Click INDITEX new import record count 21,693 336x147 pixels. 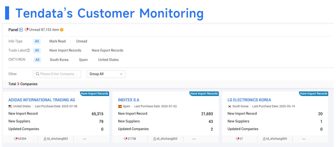(207, 114)
